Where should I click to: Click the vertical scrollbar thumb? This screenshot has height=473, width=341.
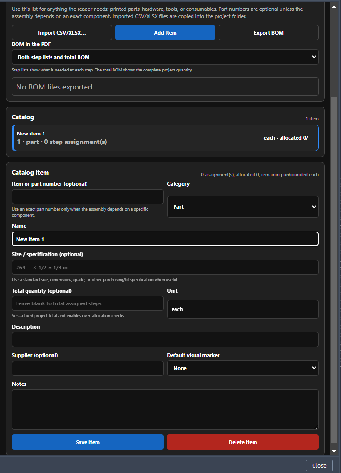coord(334,269)
